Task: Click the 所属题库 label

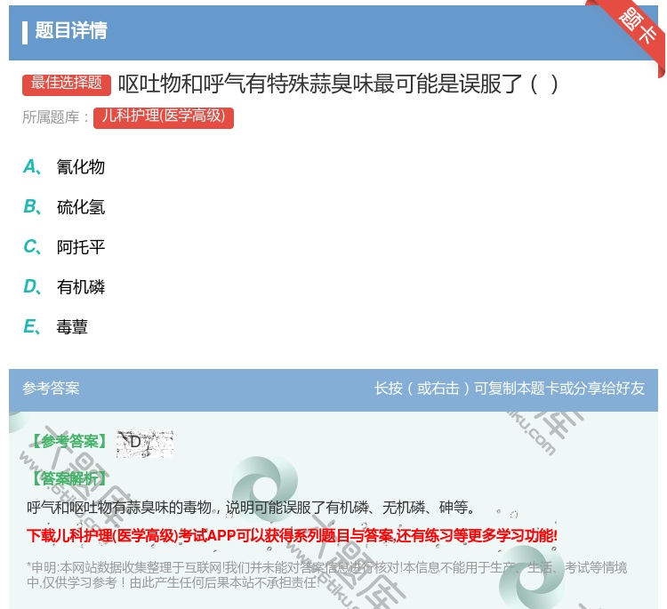Action: [x=55, y=117]
